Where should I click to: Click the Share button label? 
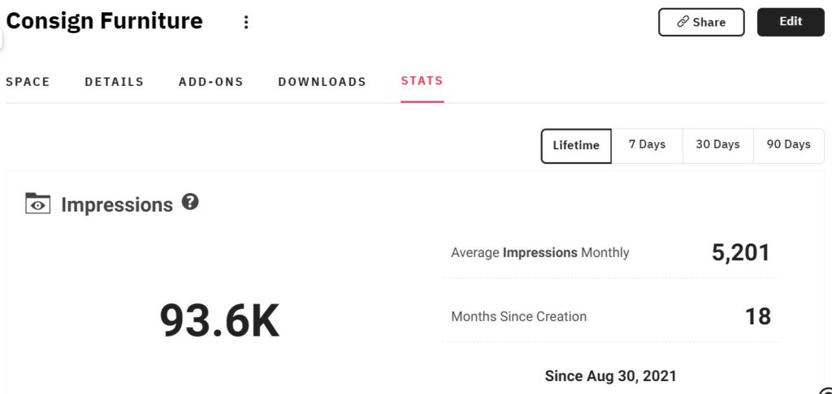(708, 22)
